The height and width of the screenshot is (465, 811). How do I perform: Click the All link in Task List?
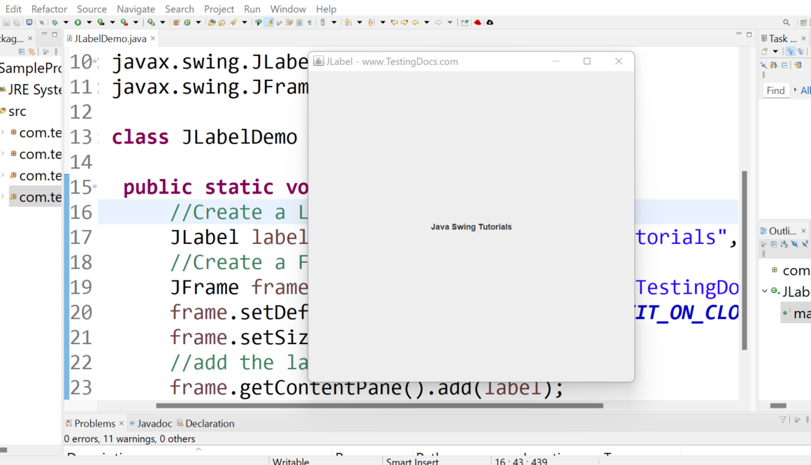tap(805, 90)
